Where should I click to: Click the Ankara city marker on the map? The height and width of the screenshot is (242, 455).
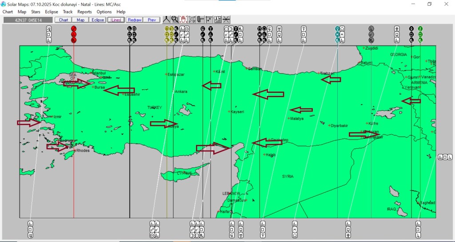(174, 91)
